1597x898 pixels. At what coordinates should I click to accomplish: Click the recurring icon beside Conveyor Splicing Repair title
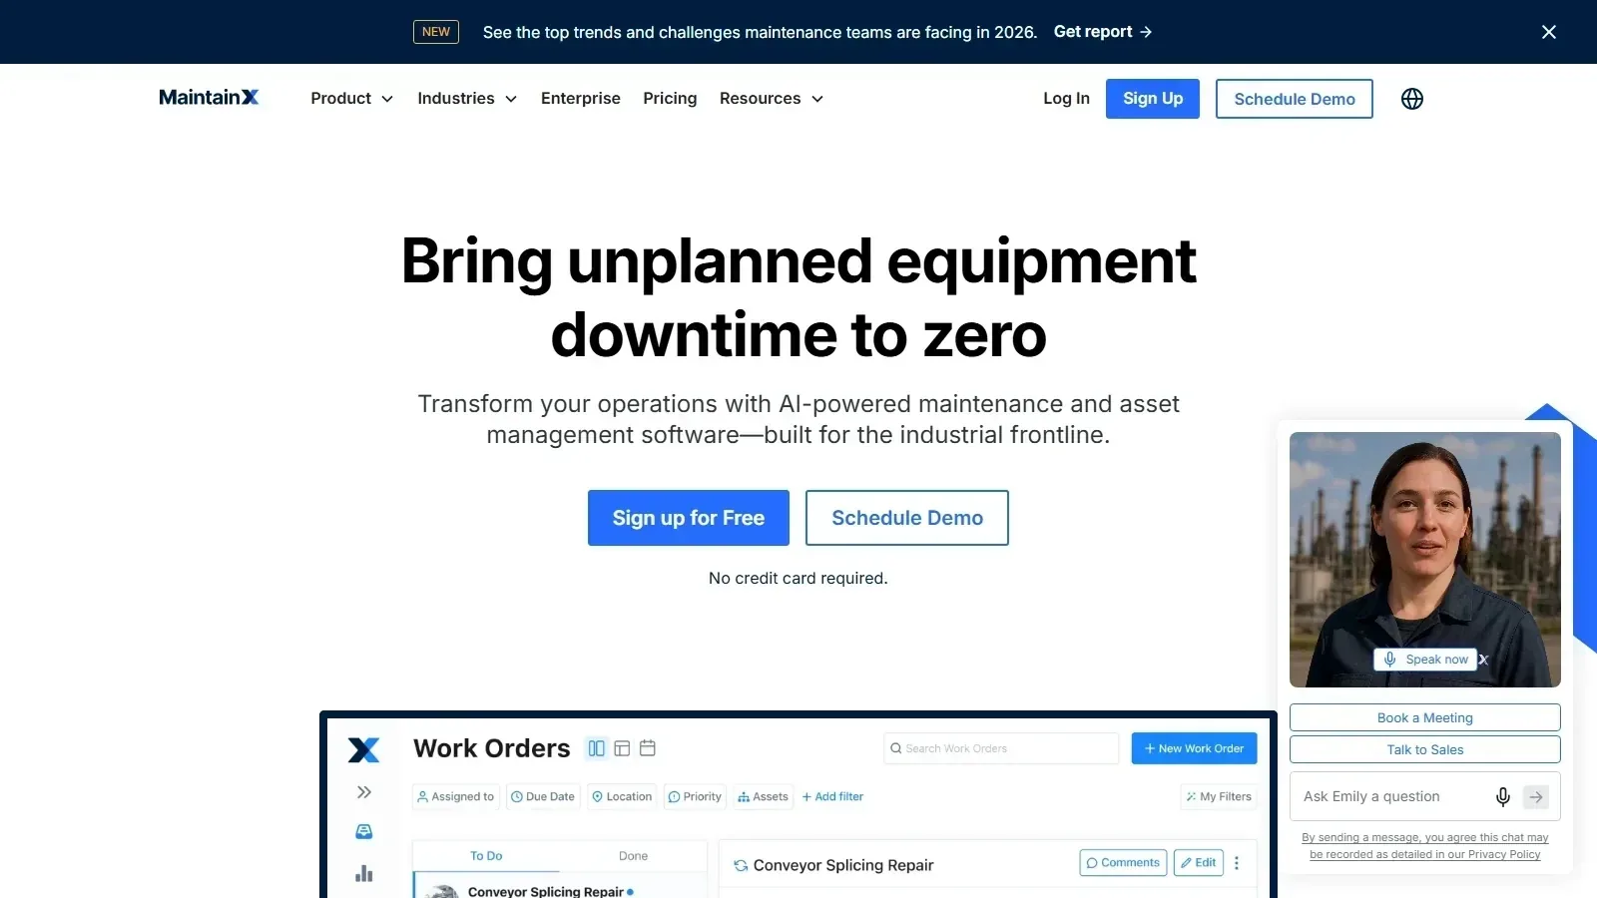[741, 865]
